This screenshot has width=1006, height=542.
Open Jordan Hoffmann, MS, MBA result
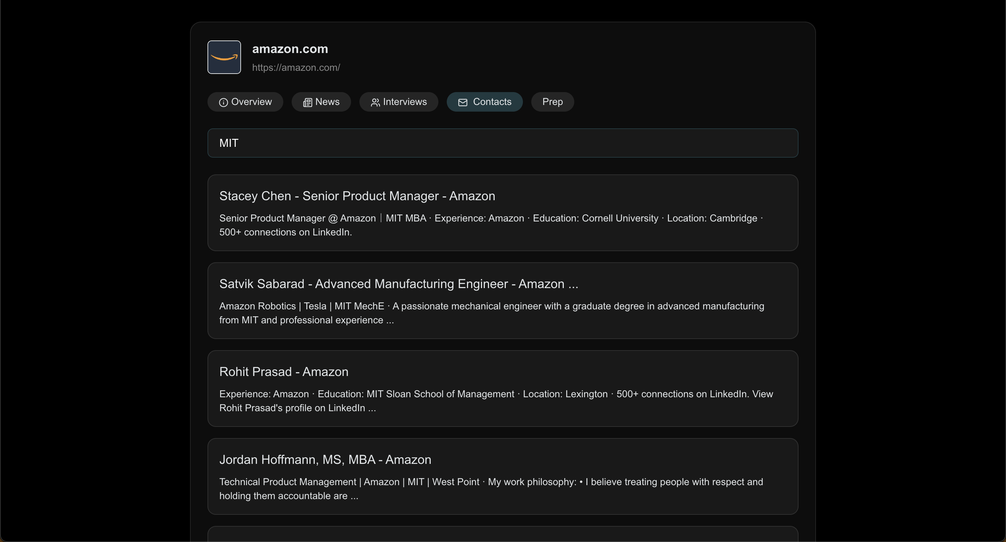point(503,476)
